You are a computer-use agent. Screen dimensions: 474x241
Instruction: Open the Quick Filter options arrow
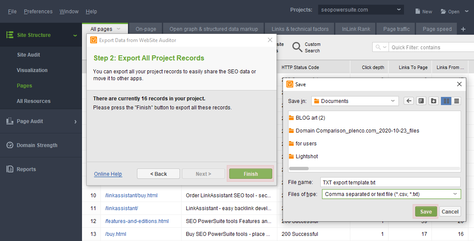coord(385,47)
